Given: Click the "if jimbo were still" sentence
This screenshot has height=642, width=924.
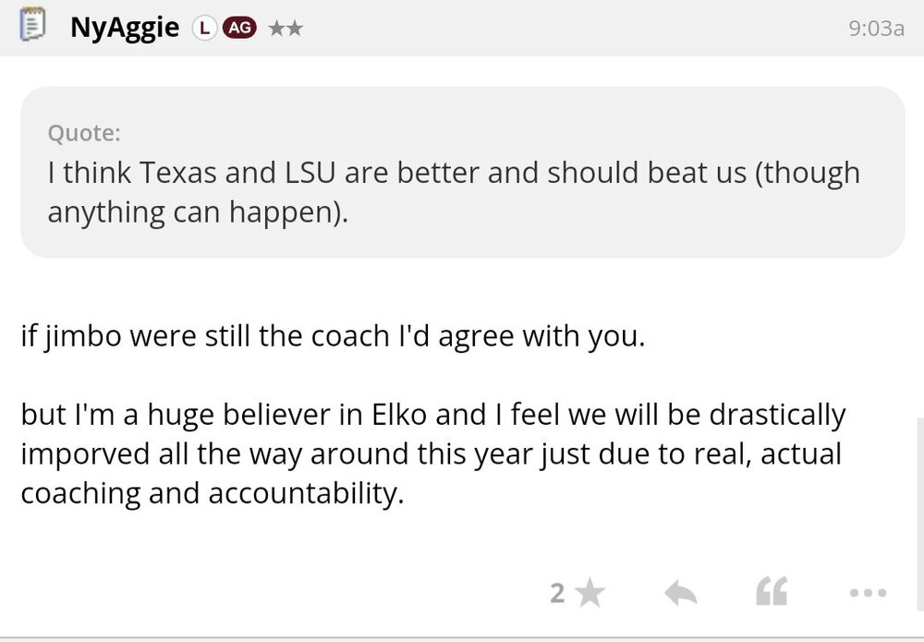Looking at the screenshot, I should click(331, 333).
